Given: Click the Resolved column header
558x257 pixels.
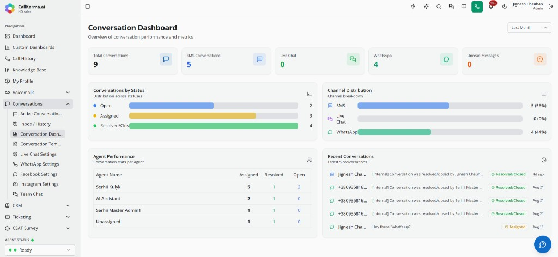Looking at the screenshot, I should tap(274, 175).
